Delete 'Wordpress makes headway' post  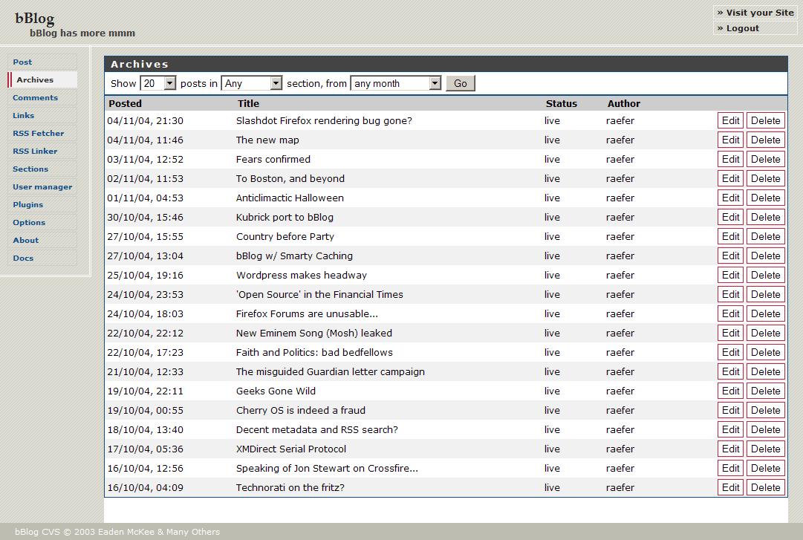[x=766, y=276]
